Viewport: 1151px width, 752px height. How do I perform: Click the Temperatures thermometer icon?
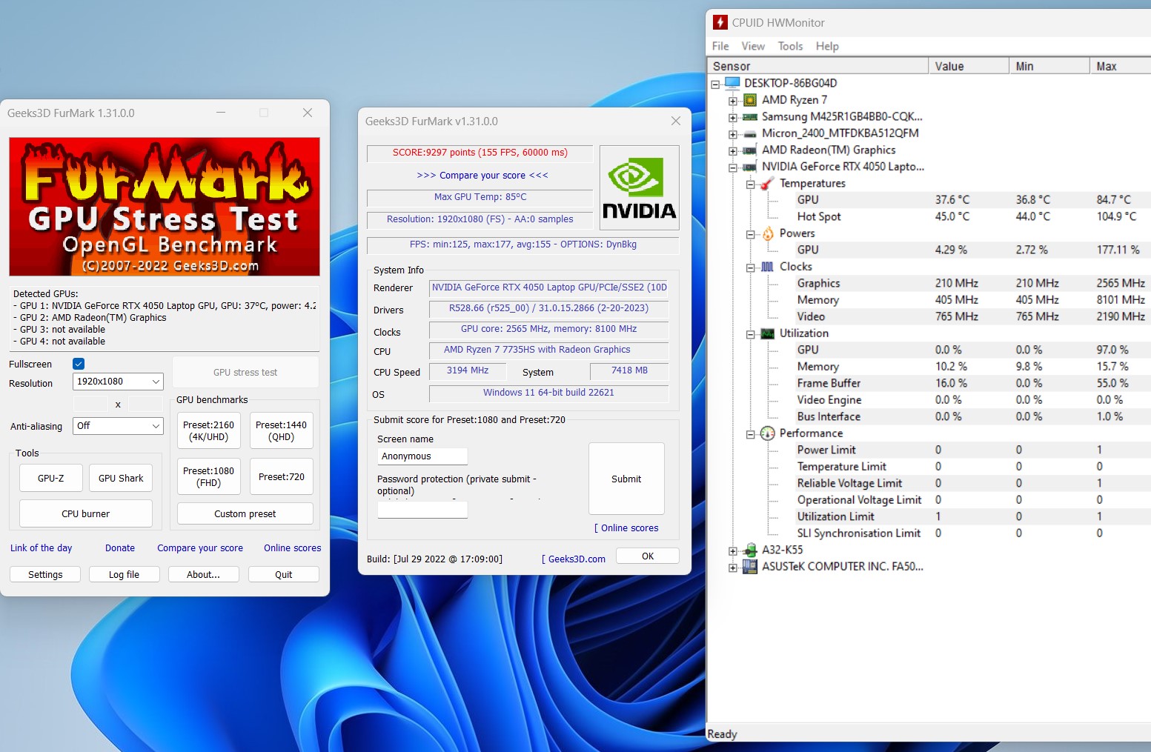[x=767, y=183]
